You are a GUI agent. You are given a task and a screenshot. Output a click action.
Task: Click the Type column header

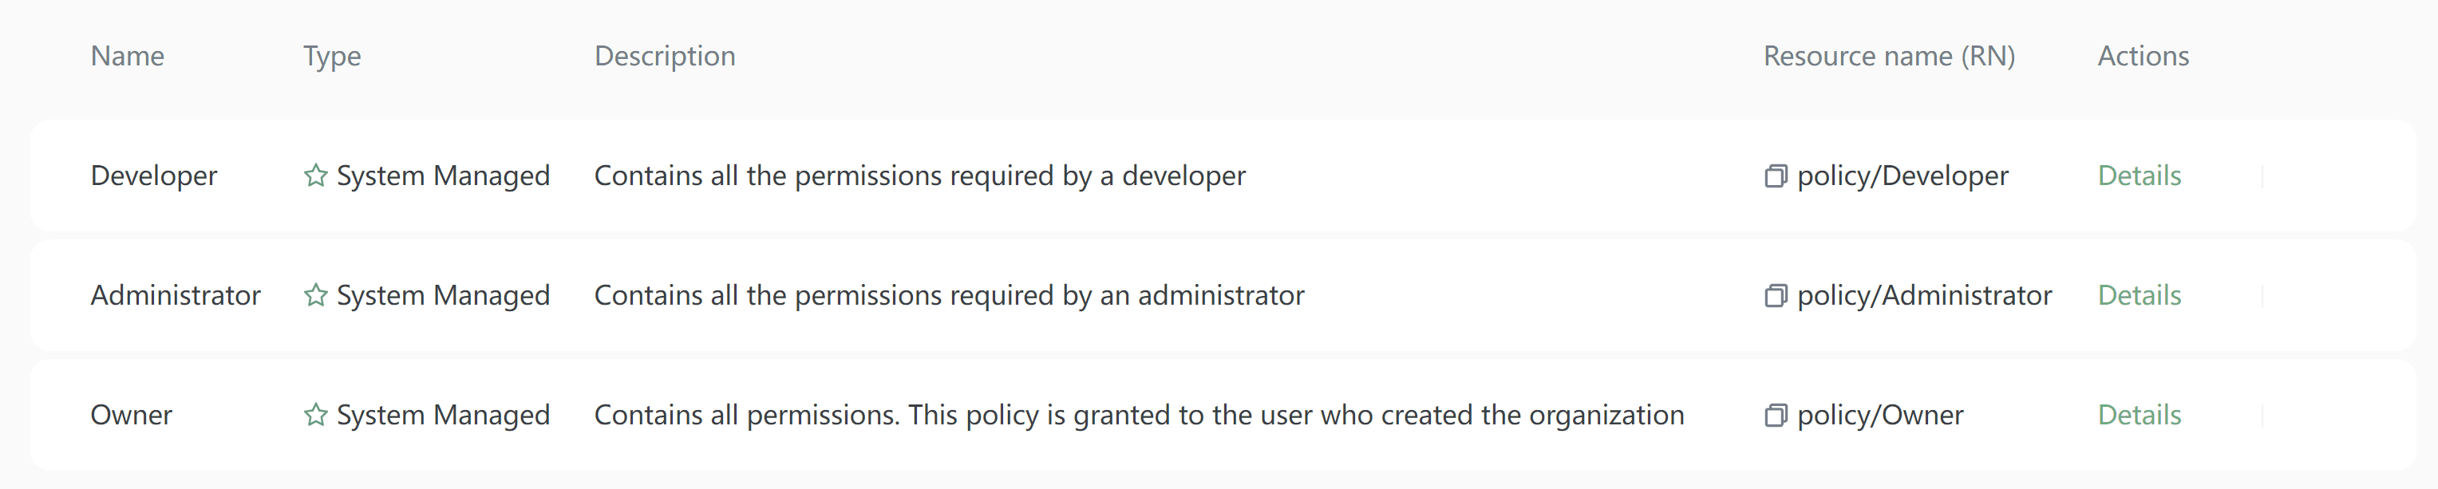[331, 56]
